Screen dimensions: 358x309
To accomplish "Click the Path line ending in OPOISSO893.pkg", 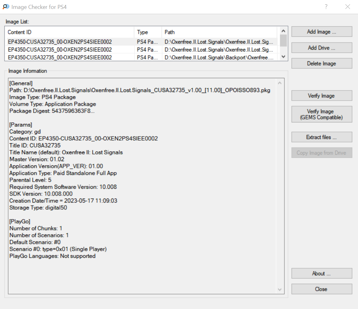I will click(140, 90).
